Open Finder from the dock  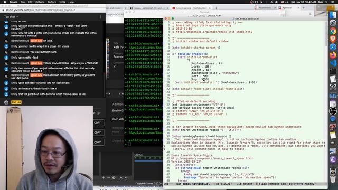point(333,15)
